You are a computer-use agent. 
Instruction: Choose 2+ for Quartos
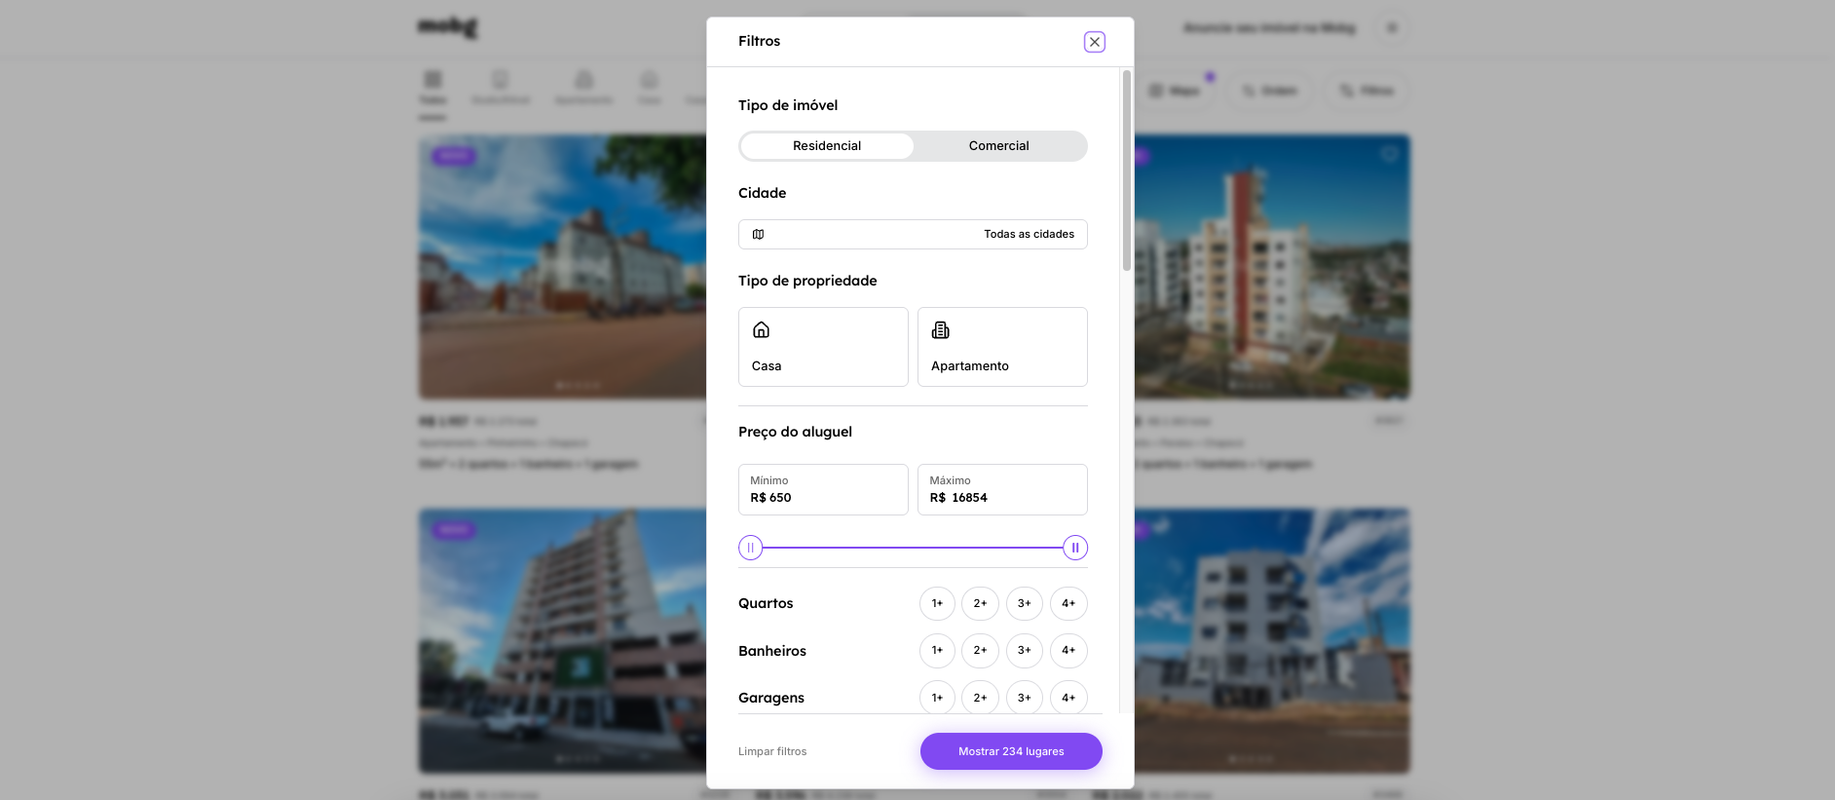pyautogui.click(x=980, y=603)
